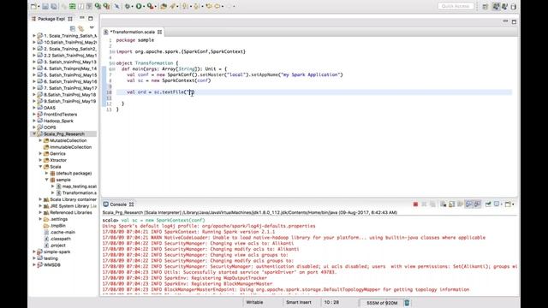This screenshot has height=308, width=548.
Task: Click the import statement line in editor
Action: (181, 51)
